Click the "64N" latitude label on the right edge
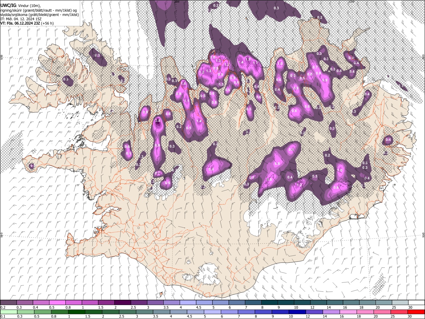The image size is (425, 319). pos(423,234)
